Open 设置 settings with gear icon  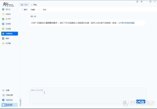click(6, 90)
